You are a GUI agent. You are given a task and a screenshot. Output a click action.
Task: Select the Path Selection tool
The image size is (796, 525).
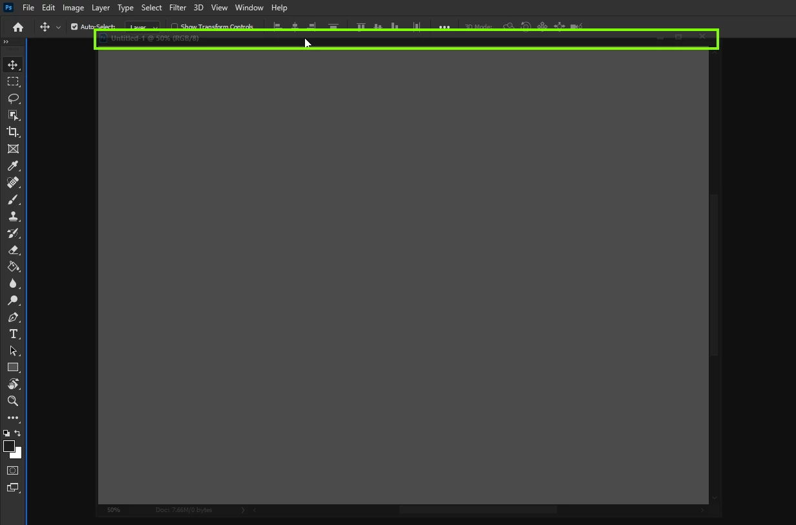13,350
